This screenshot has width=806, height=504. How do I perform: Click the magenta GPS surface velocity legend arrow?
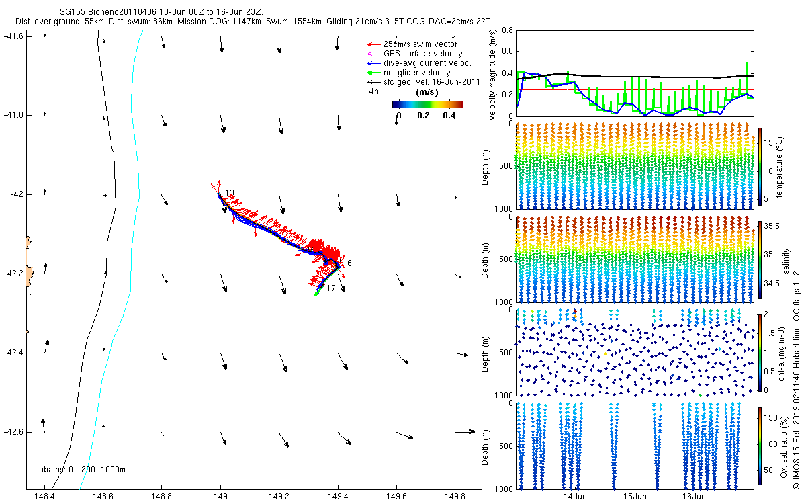click(372, 54)
